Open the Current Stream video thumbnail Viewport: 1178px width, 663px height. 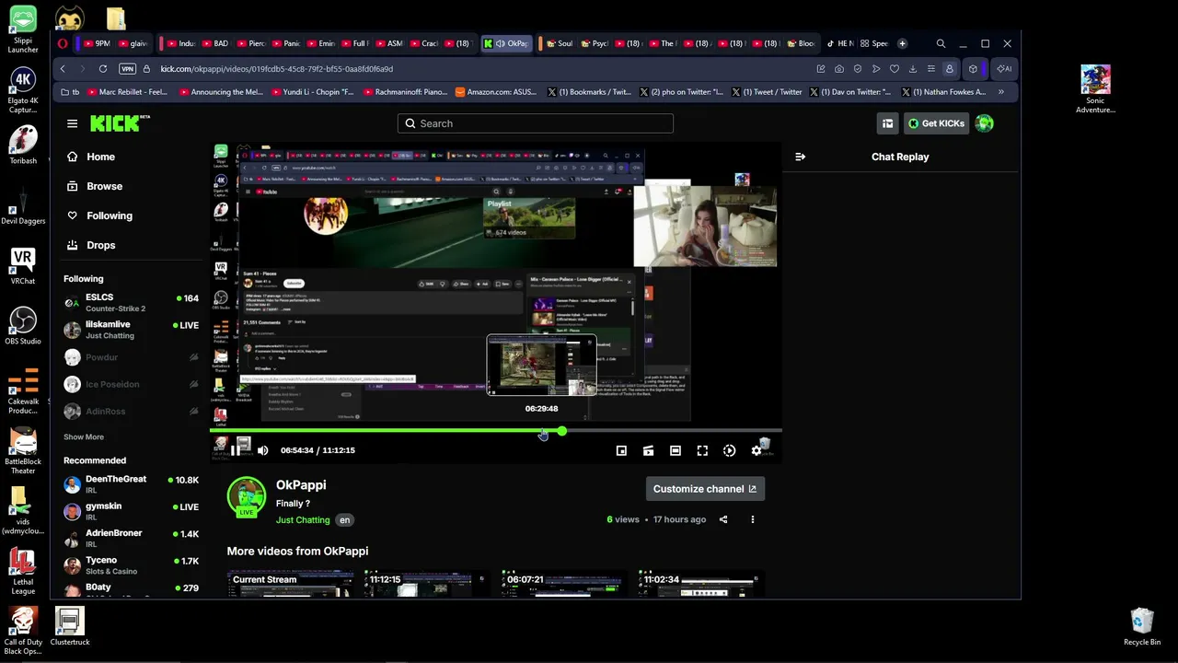coord(290,584)
